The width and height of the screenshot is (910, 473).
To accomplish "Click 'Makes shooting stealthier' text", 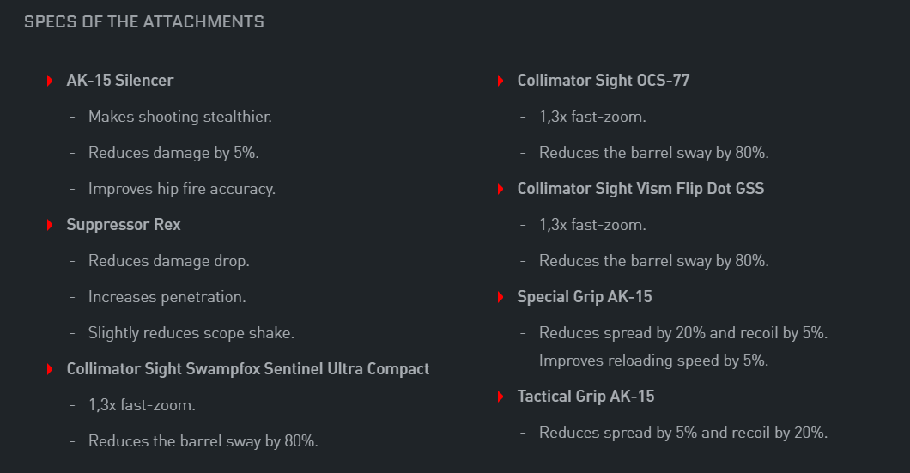I will pyautogui.click(x=180, y=117).
